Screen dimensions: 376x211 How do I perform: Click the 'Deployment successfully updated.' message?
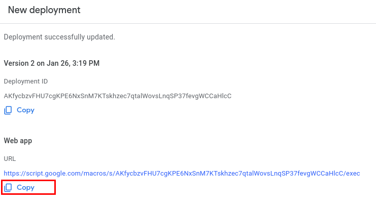pos(59,37)
